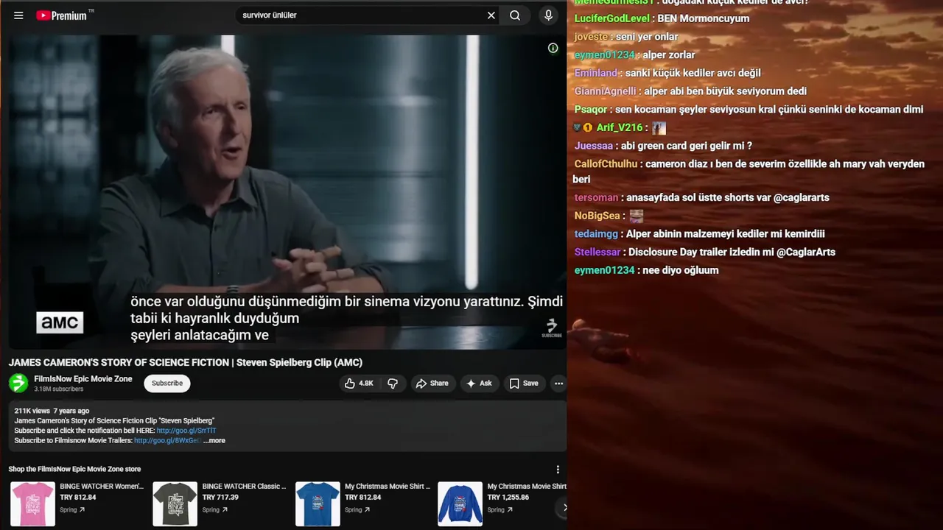Click chat user GianniAgnelli
The width and height of the screenshot is (943, 530).
[x=606, y=91]
